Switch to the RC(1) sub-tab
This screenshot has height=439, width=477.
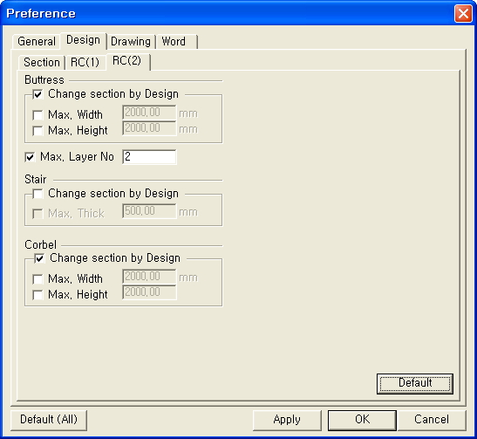[85, 63]
